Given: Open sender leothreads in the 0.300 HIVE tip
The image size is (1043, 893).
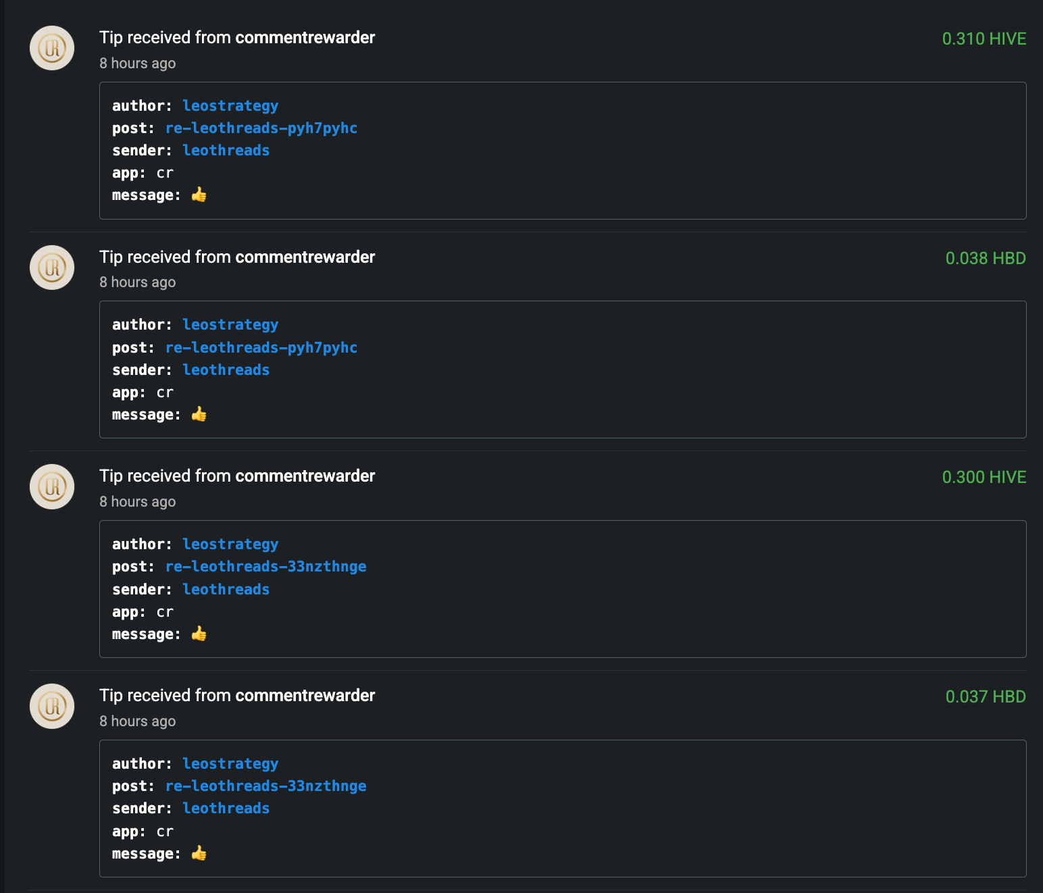Looking at the screenshot, I should tap(226, 589).
